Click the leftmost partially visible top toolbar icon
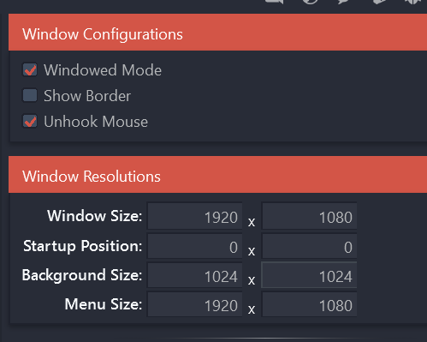The height and width of the screenshot is (342, 427). coord(274,2)
